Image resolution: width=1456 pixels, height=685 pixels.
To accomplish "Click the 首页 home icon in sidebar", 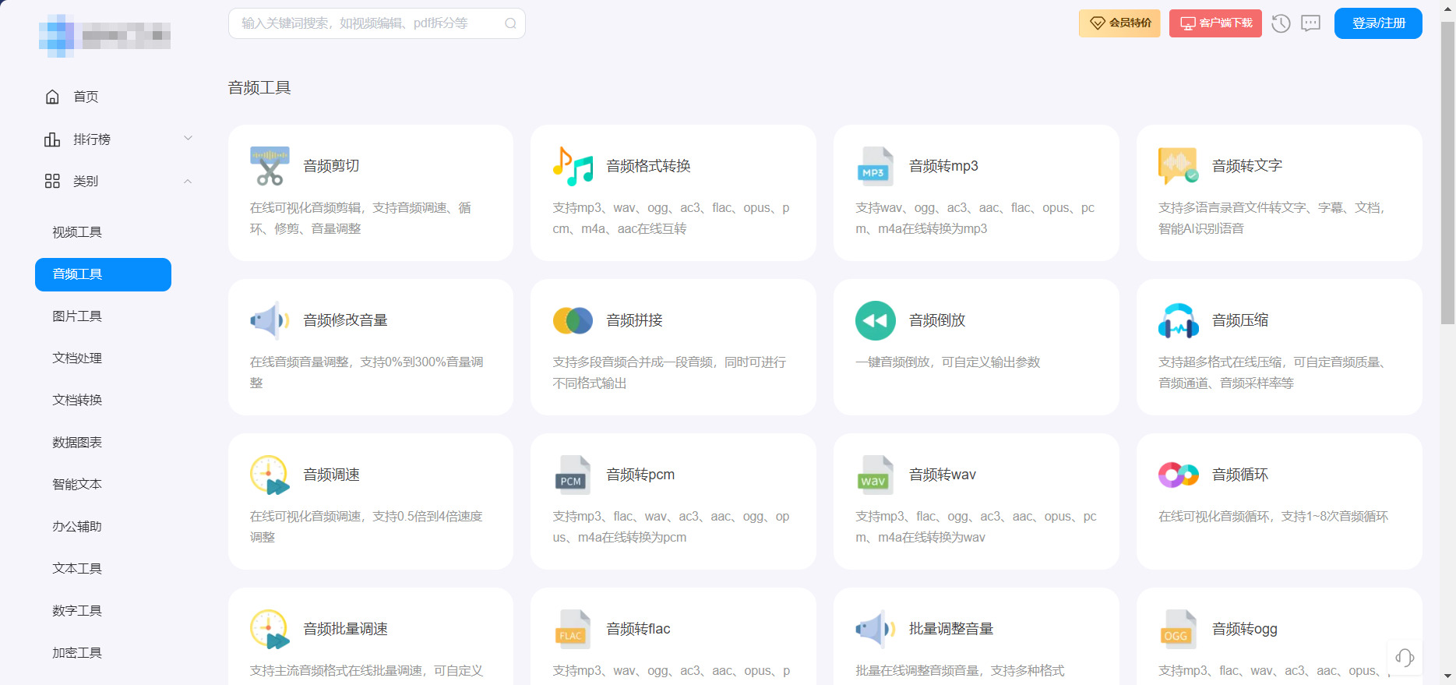I will pos(52,97).
